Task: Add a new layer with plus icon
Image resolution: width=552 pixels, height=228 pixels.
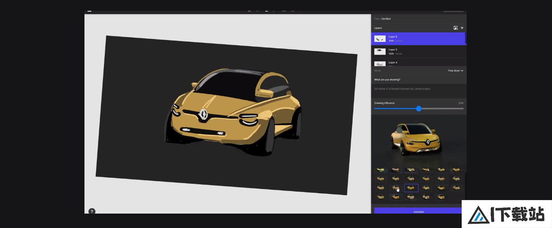Action: point(462,28)
